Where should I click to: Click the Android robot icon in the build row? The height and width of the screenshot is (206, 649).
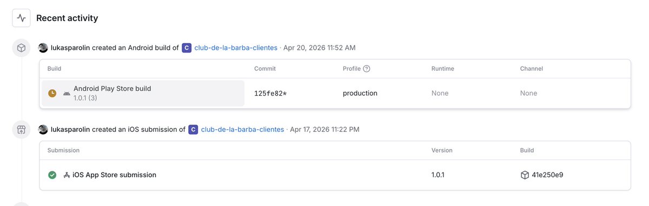[66, 93]
